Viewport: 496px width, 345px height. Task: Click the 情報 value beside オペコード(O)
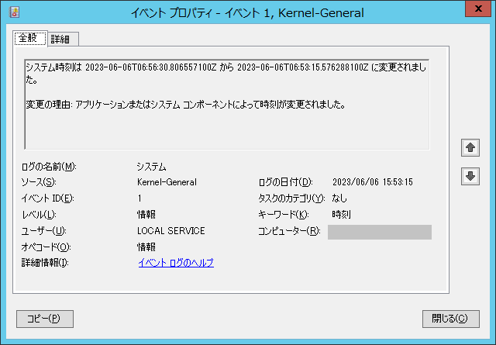(146, 247)
